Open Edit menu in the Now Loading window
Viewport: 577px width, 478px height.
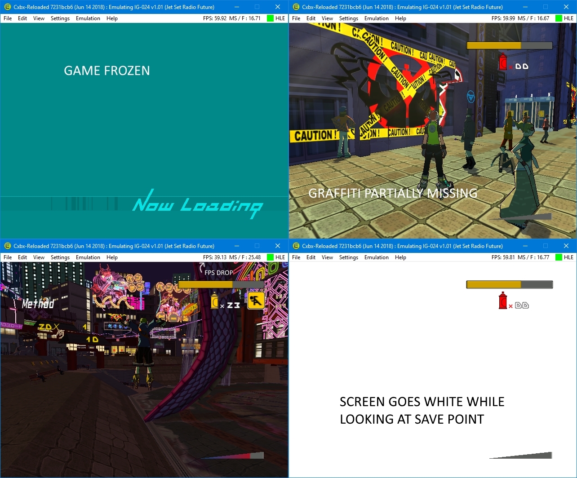(x=22, y=18)
